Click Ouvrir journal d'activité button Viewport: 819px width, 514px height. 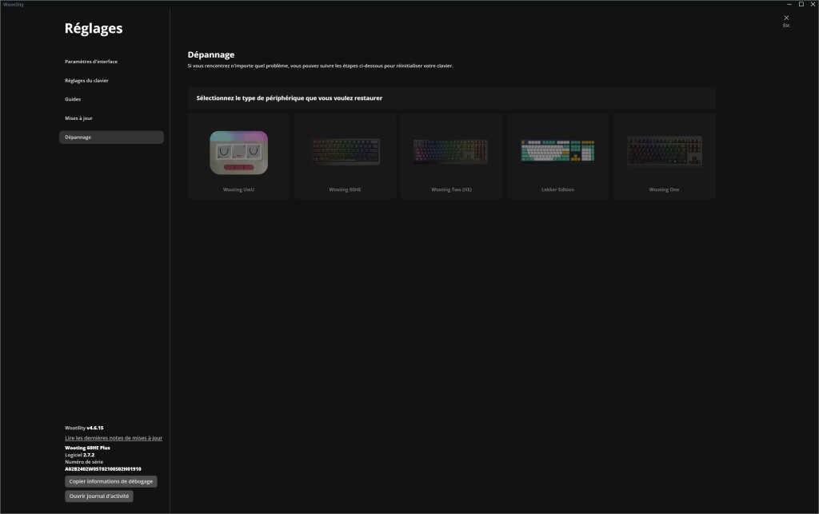(98, 496)
